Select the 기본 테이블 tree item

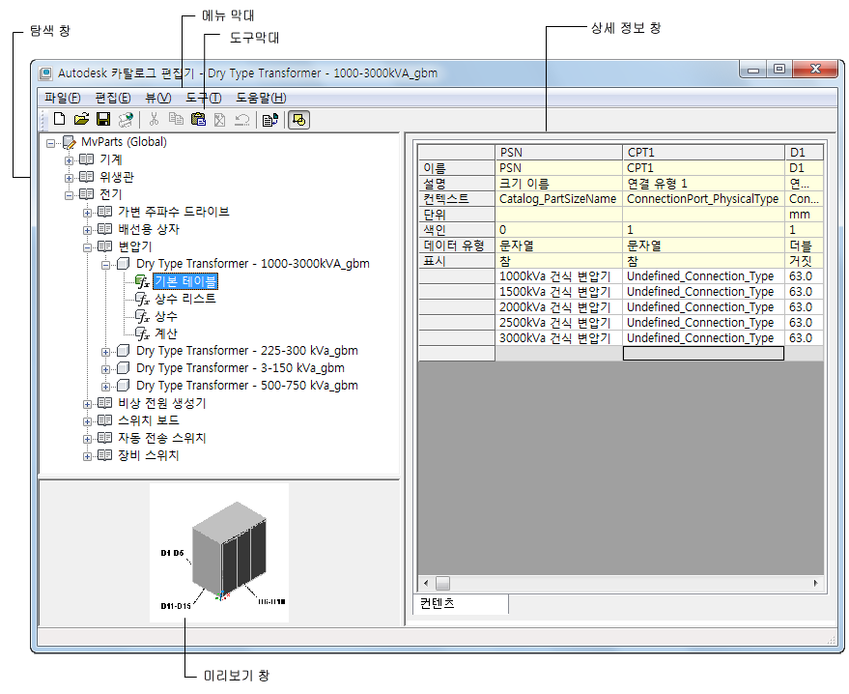click(x=185, y=281)
